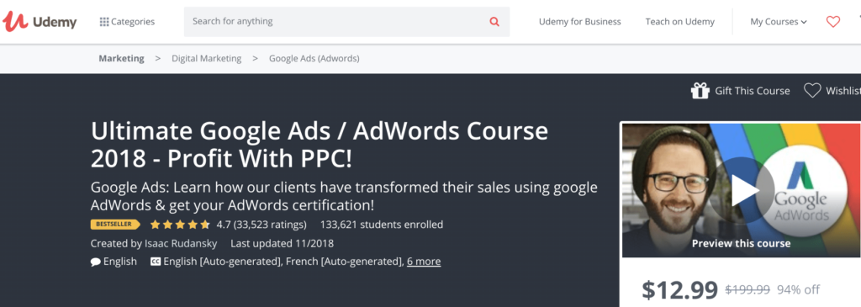
Task: Click the crossed-out $199.99 price
Action: pos(747,289)
